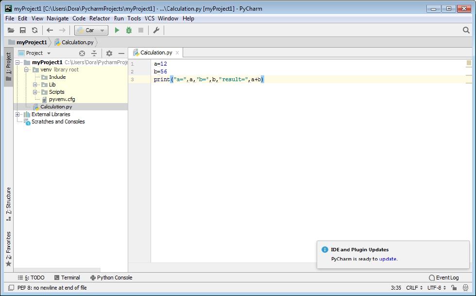Click the cursor position 3:35 indicator
This screenshot has width=476, height=296.
[396, 287]
